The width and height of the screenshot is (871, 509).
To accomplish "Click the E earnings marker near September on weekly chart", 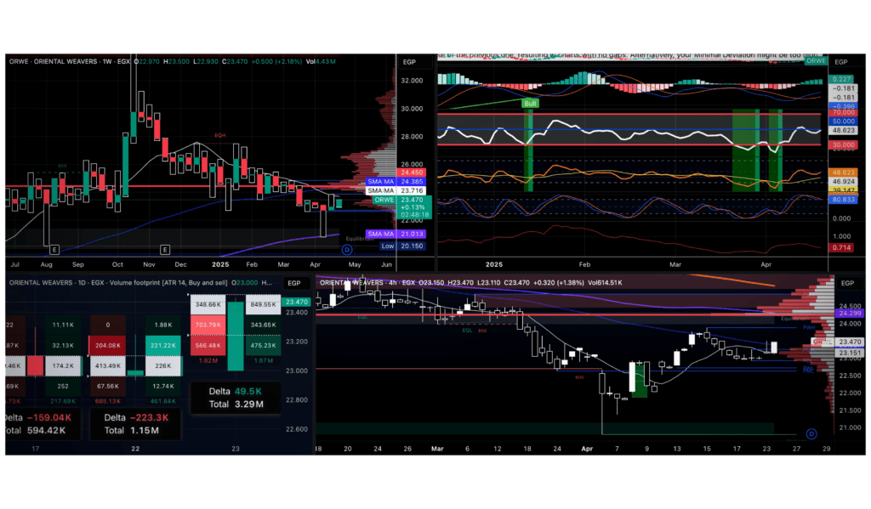I will tap(54, 249).
